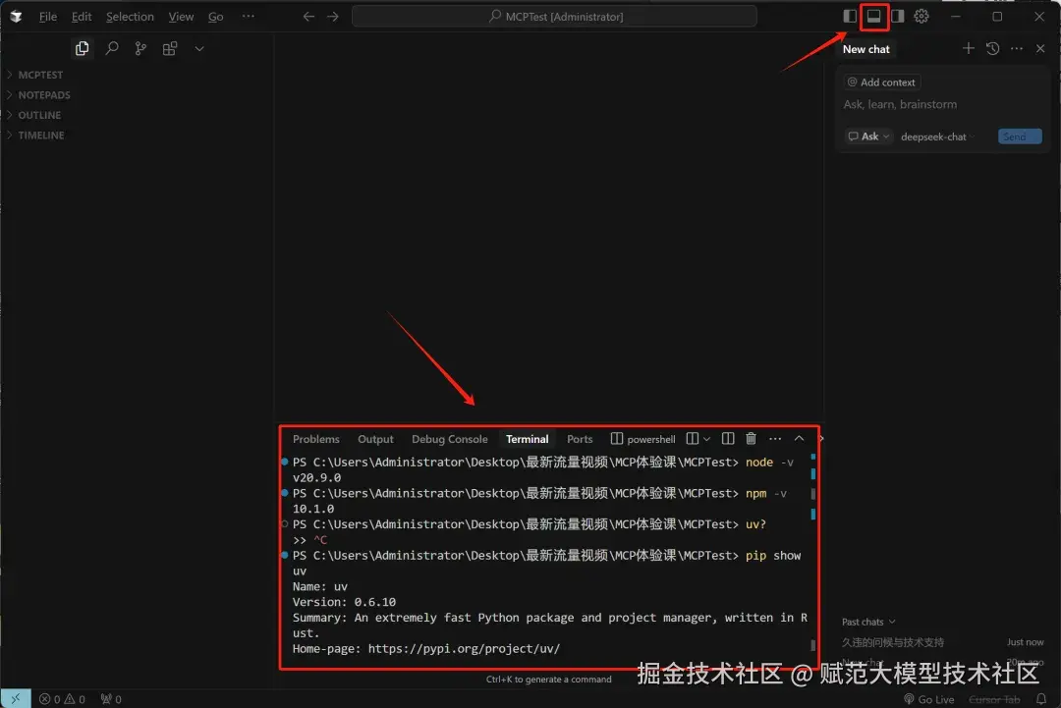Split the terminal with split icon
The height and width of the screenshot is (708, 1061).
728,439
